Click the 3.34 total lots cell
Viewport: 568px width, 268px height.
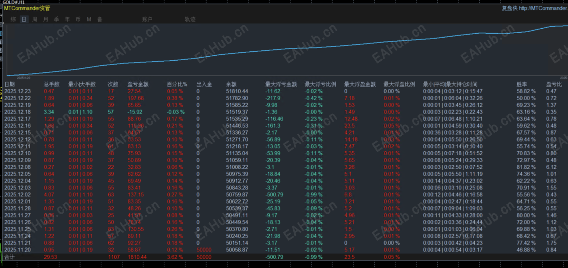point(49,112)
